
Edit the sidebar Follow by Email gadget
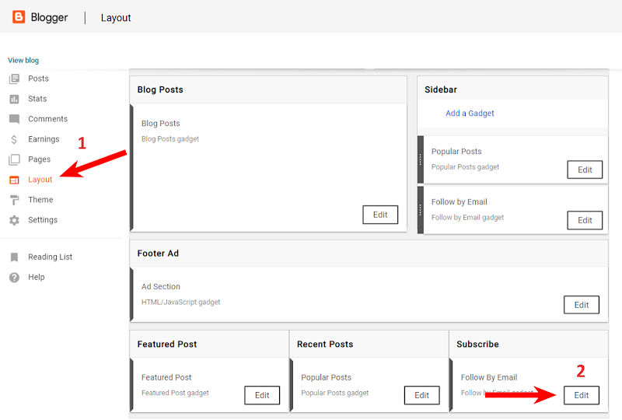pos(585,220)
